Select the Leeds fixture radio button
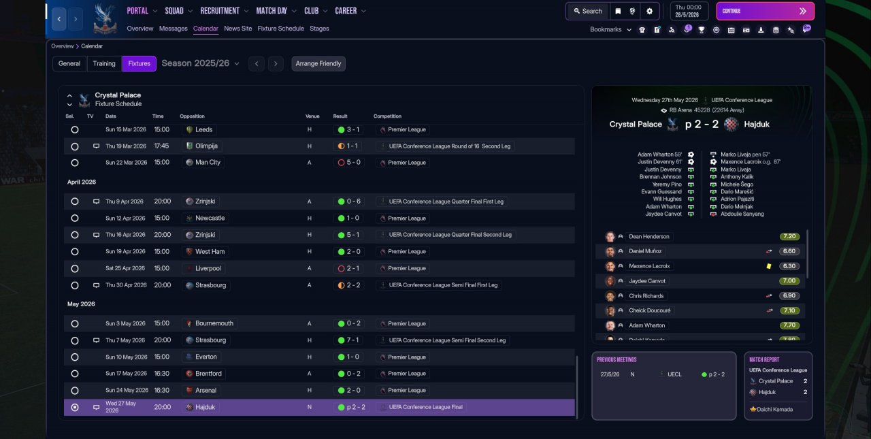871x439 pixels. (x=75, y=129)
